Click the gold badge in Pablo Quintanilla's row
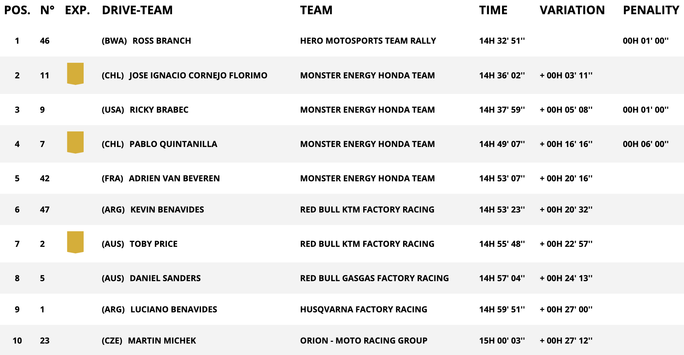684x355 pixels. [75, 142]
